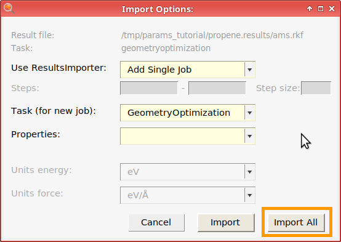Click the Cancel button

(x=156, y=223)
